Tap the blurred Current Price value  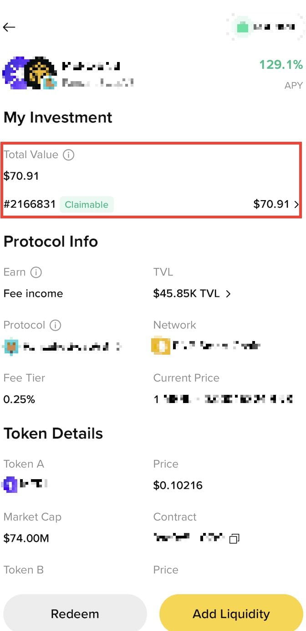tap(223, 399)
